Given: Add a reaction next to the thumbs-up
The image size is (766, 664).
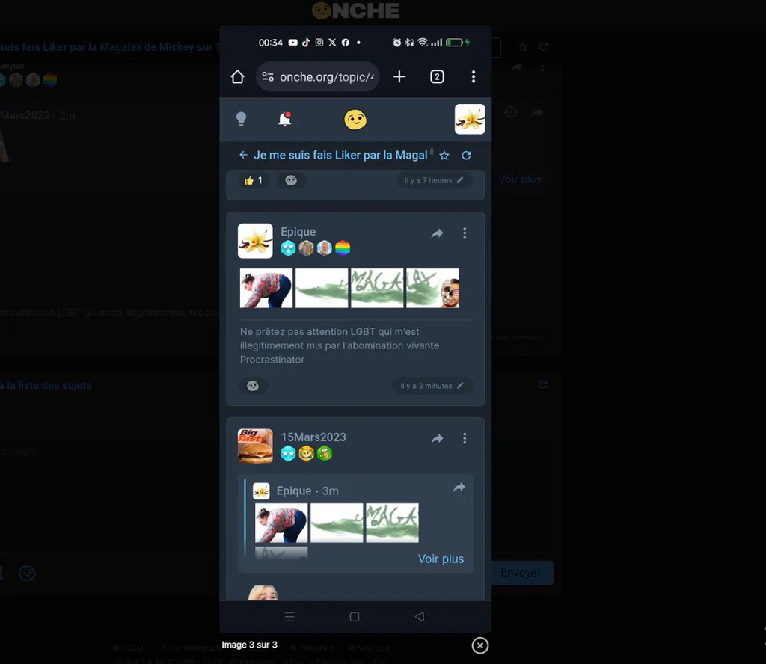Looking at the screenshot, I should pos(291,181).
